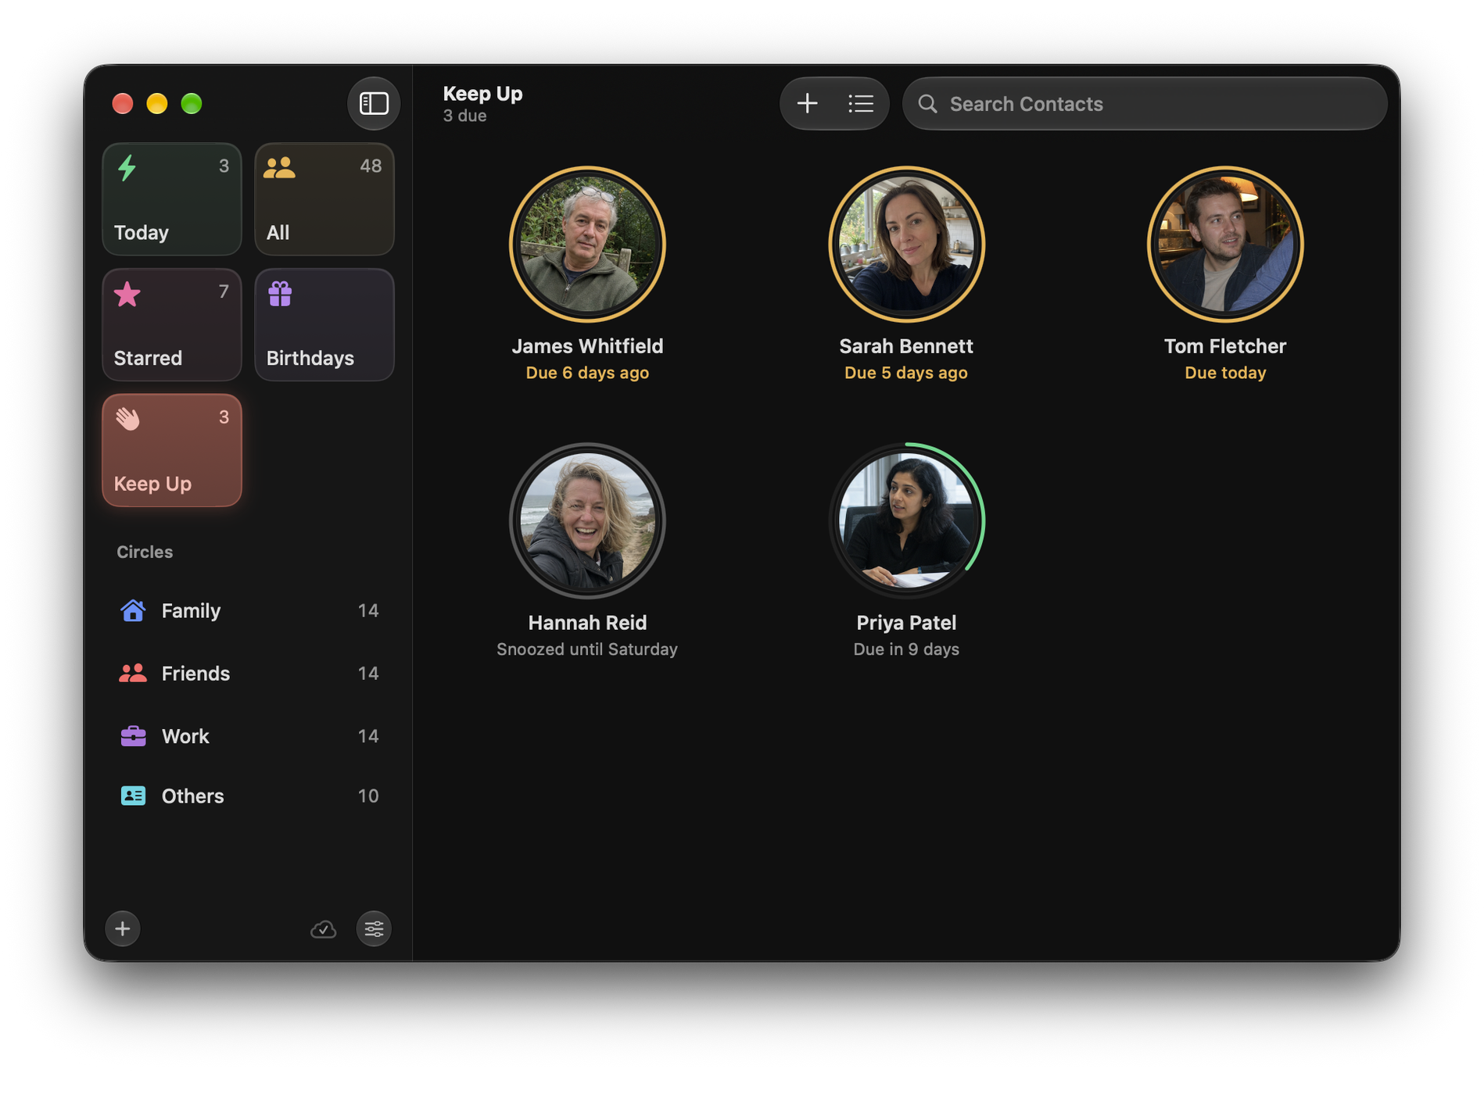Screen dimensions: 1484x1094
Task: Click the search magnifier icon
Action: tap(927, 103)
